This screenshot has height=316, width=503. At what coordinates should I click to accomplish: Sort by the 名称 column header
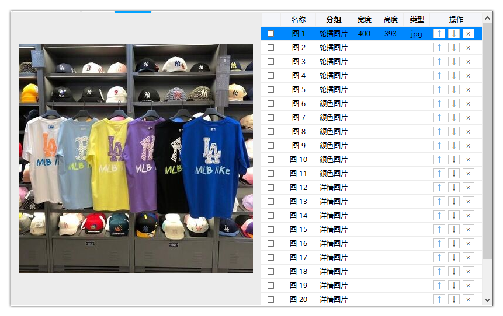[x=299, y=19]
